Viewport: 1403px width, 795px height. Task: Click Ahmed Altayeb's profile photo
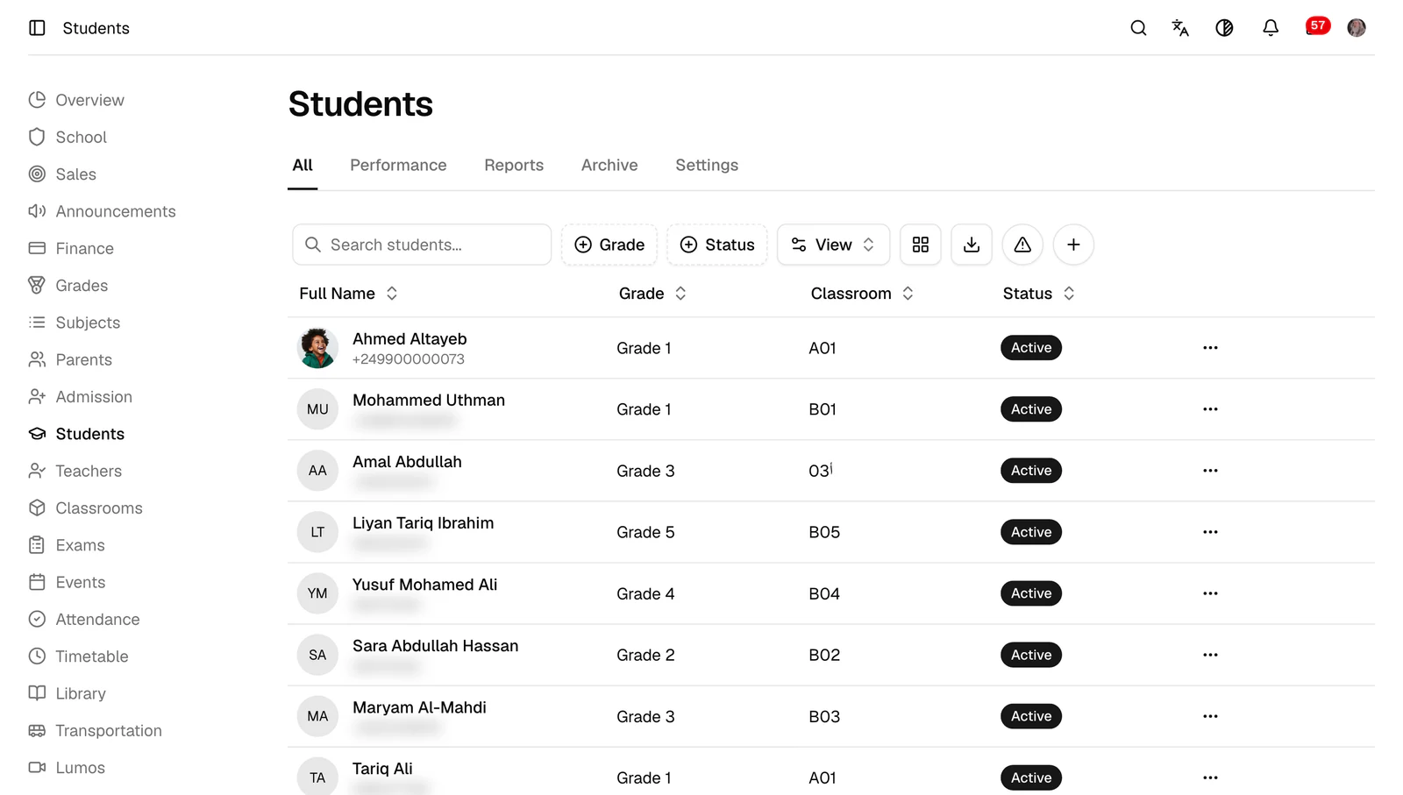click(317, 348)
